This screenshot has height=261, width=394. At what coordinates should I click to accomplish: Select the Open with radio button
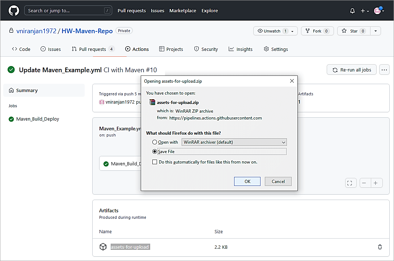tap(155, 142)
